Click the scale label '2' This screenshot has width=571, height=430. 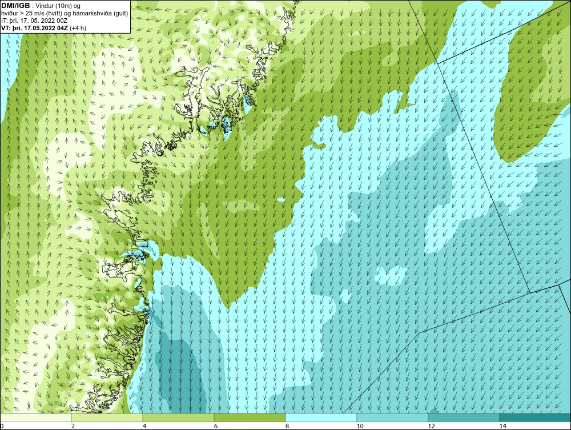pos(73,426)
